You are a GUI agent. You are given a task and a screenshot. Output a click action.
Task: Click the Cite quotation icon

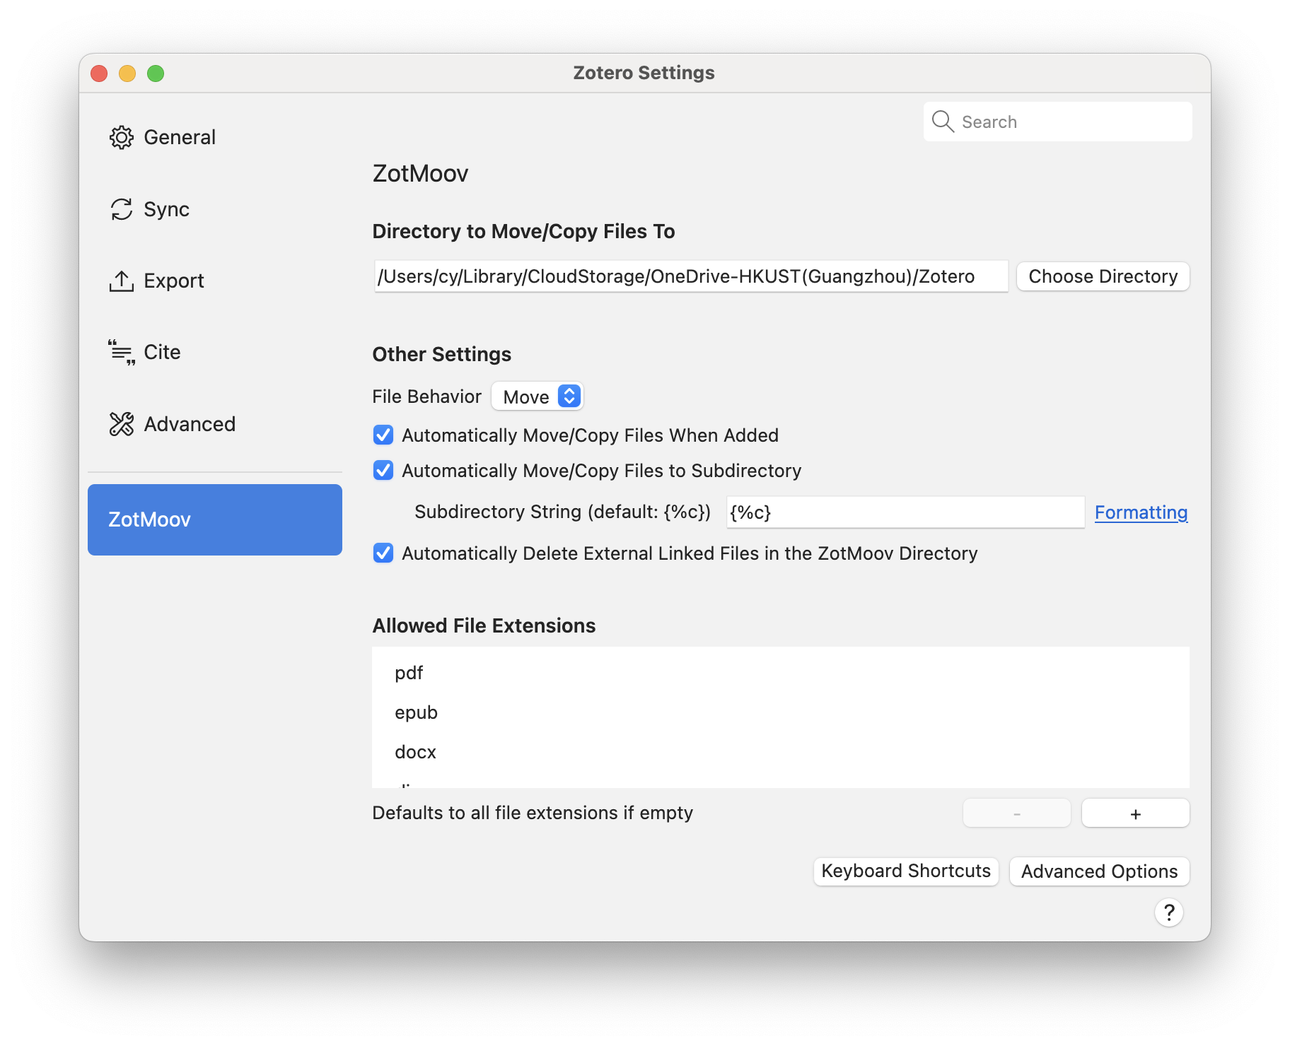[x=121, y=352]
